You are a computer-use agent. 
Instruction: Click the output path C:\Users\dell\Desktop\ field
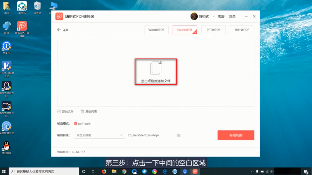click(x=143, y=135)
